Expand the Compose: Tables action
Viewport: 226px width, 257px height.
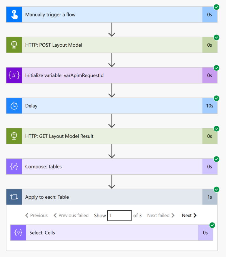(112, 166)
